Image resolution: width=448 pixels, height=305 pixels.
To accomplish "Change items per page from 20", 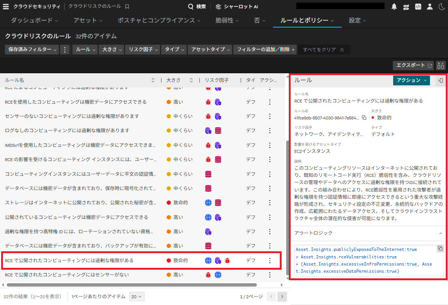I will click(x=137, y=296).
